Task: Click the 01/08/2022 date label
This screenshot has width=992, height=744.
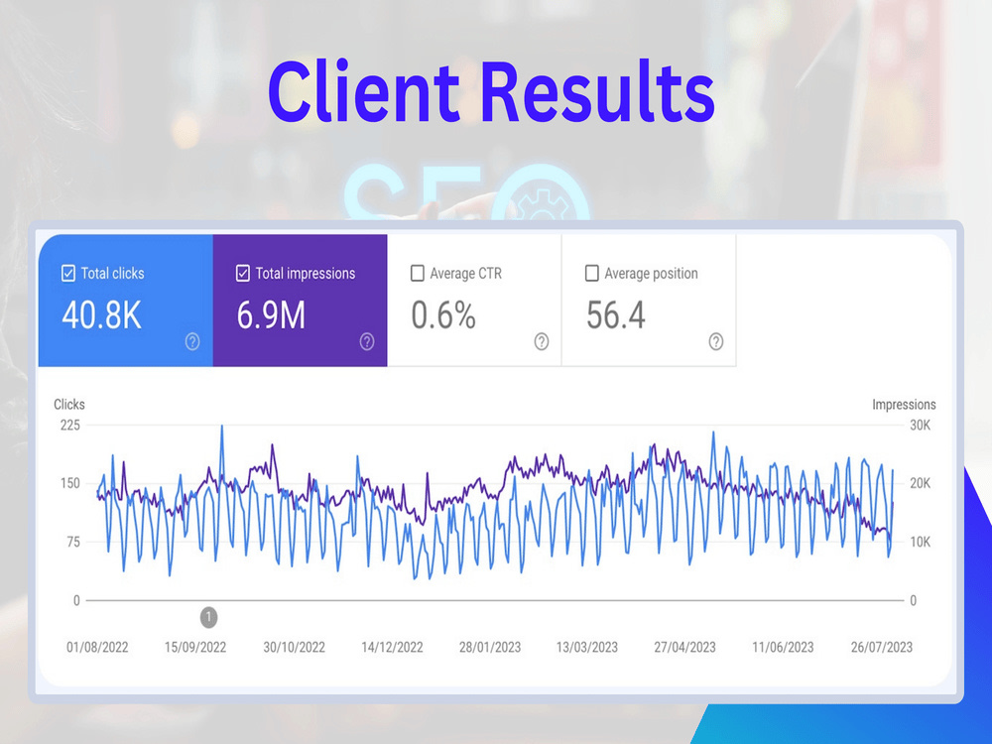Action: coord(97,647)
